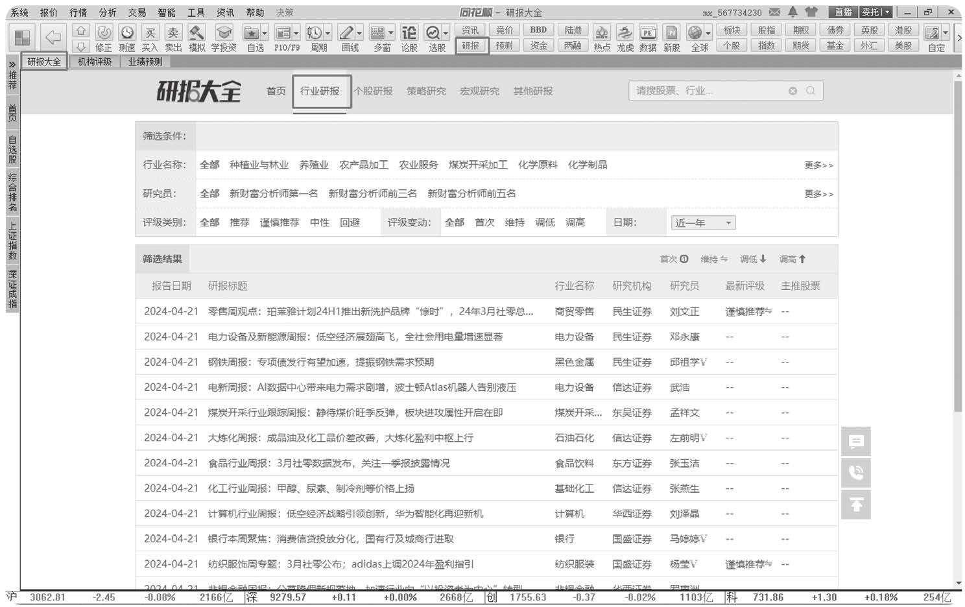Open the mail envelope icon in title bar
The width and height of the screenshot is (965, 607).
pyautogui.click(x=774, y=12)
